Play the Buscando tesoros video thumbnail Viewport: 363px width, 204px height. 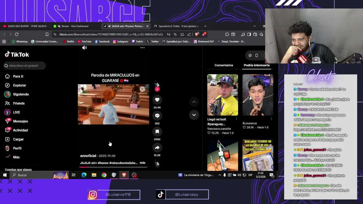tap(258, 155)
